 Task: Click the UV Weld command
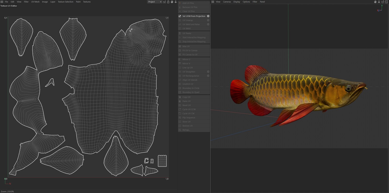[194, 28]
